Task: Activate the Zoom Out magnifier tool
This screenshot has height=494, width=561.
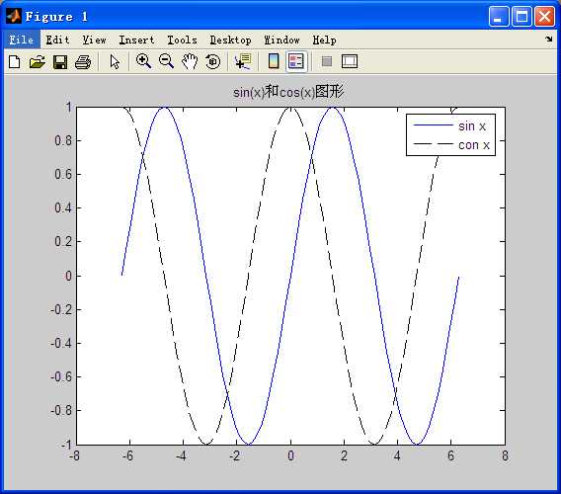Action: click(166, 61)
